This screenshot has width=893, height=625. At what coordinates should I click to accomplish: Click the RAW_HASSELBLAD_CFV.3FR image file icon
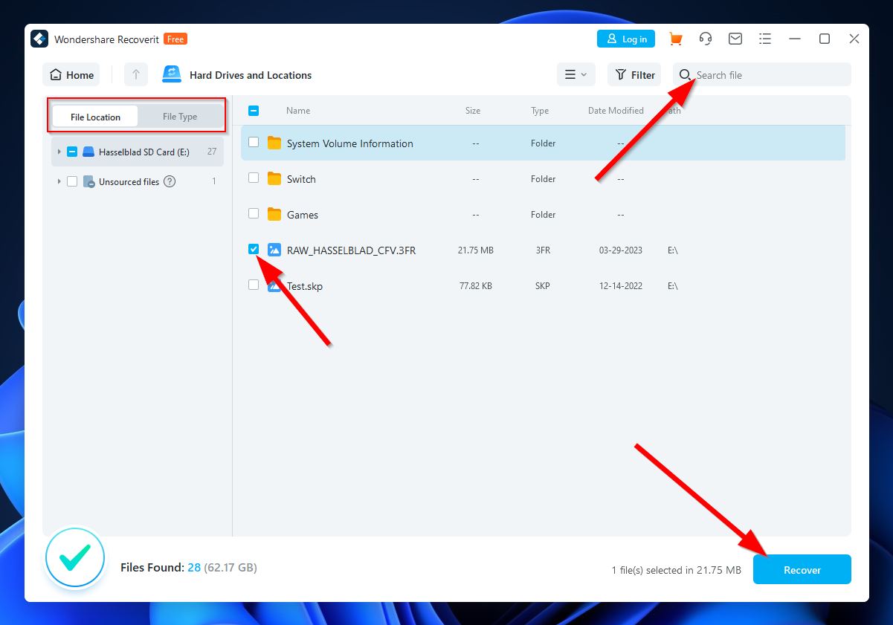[x=274, y=250]
